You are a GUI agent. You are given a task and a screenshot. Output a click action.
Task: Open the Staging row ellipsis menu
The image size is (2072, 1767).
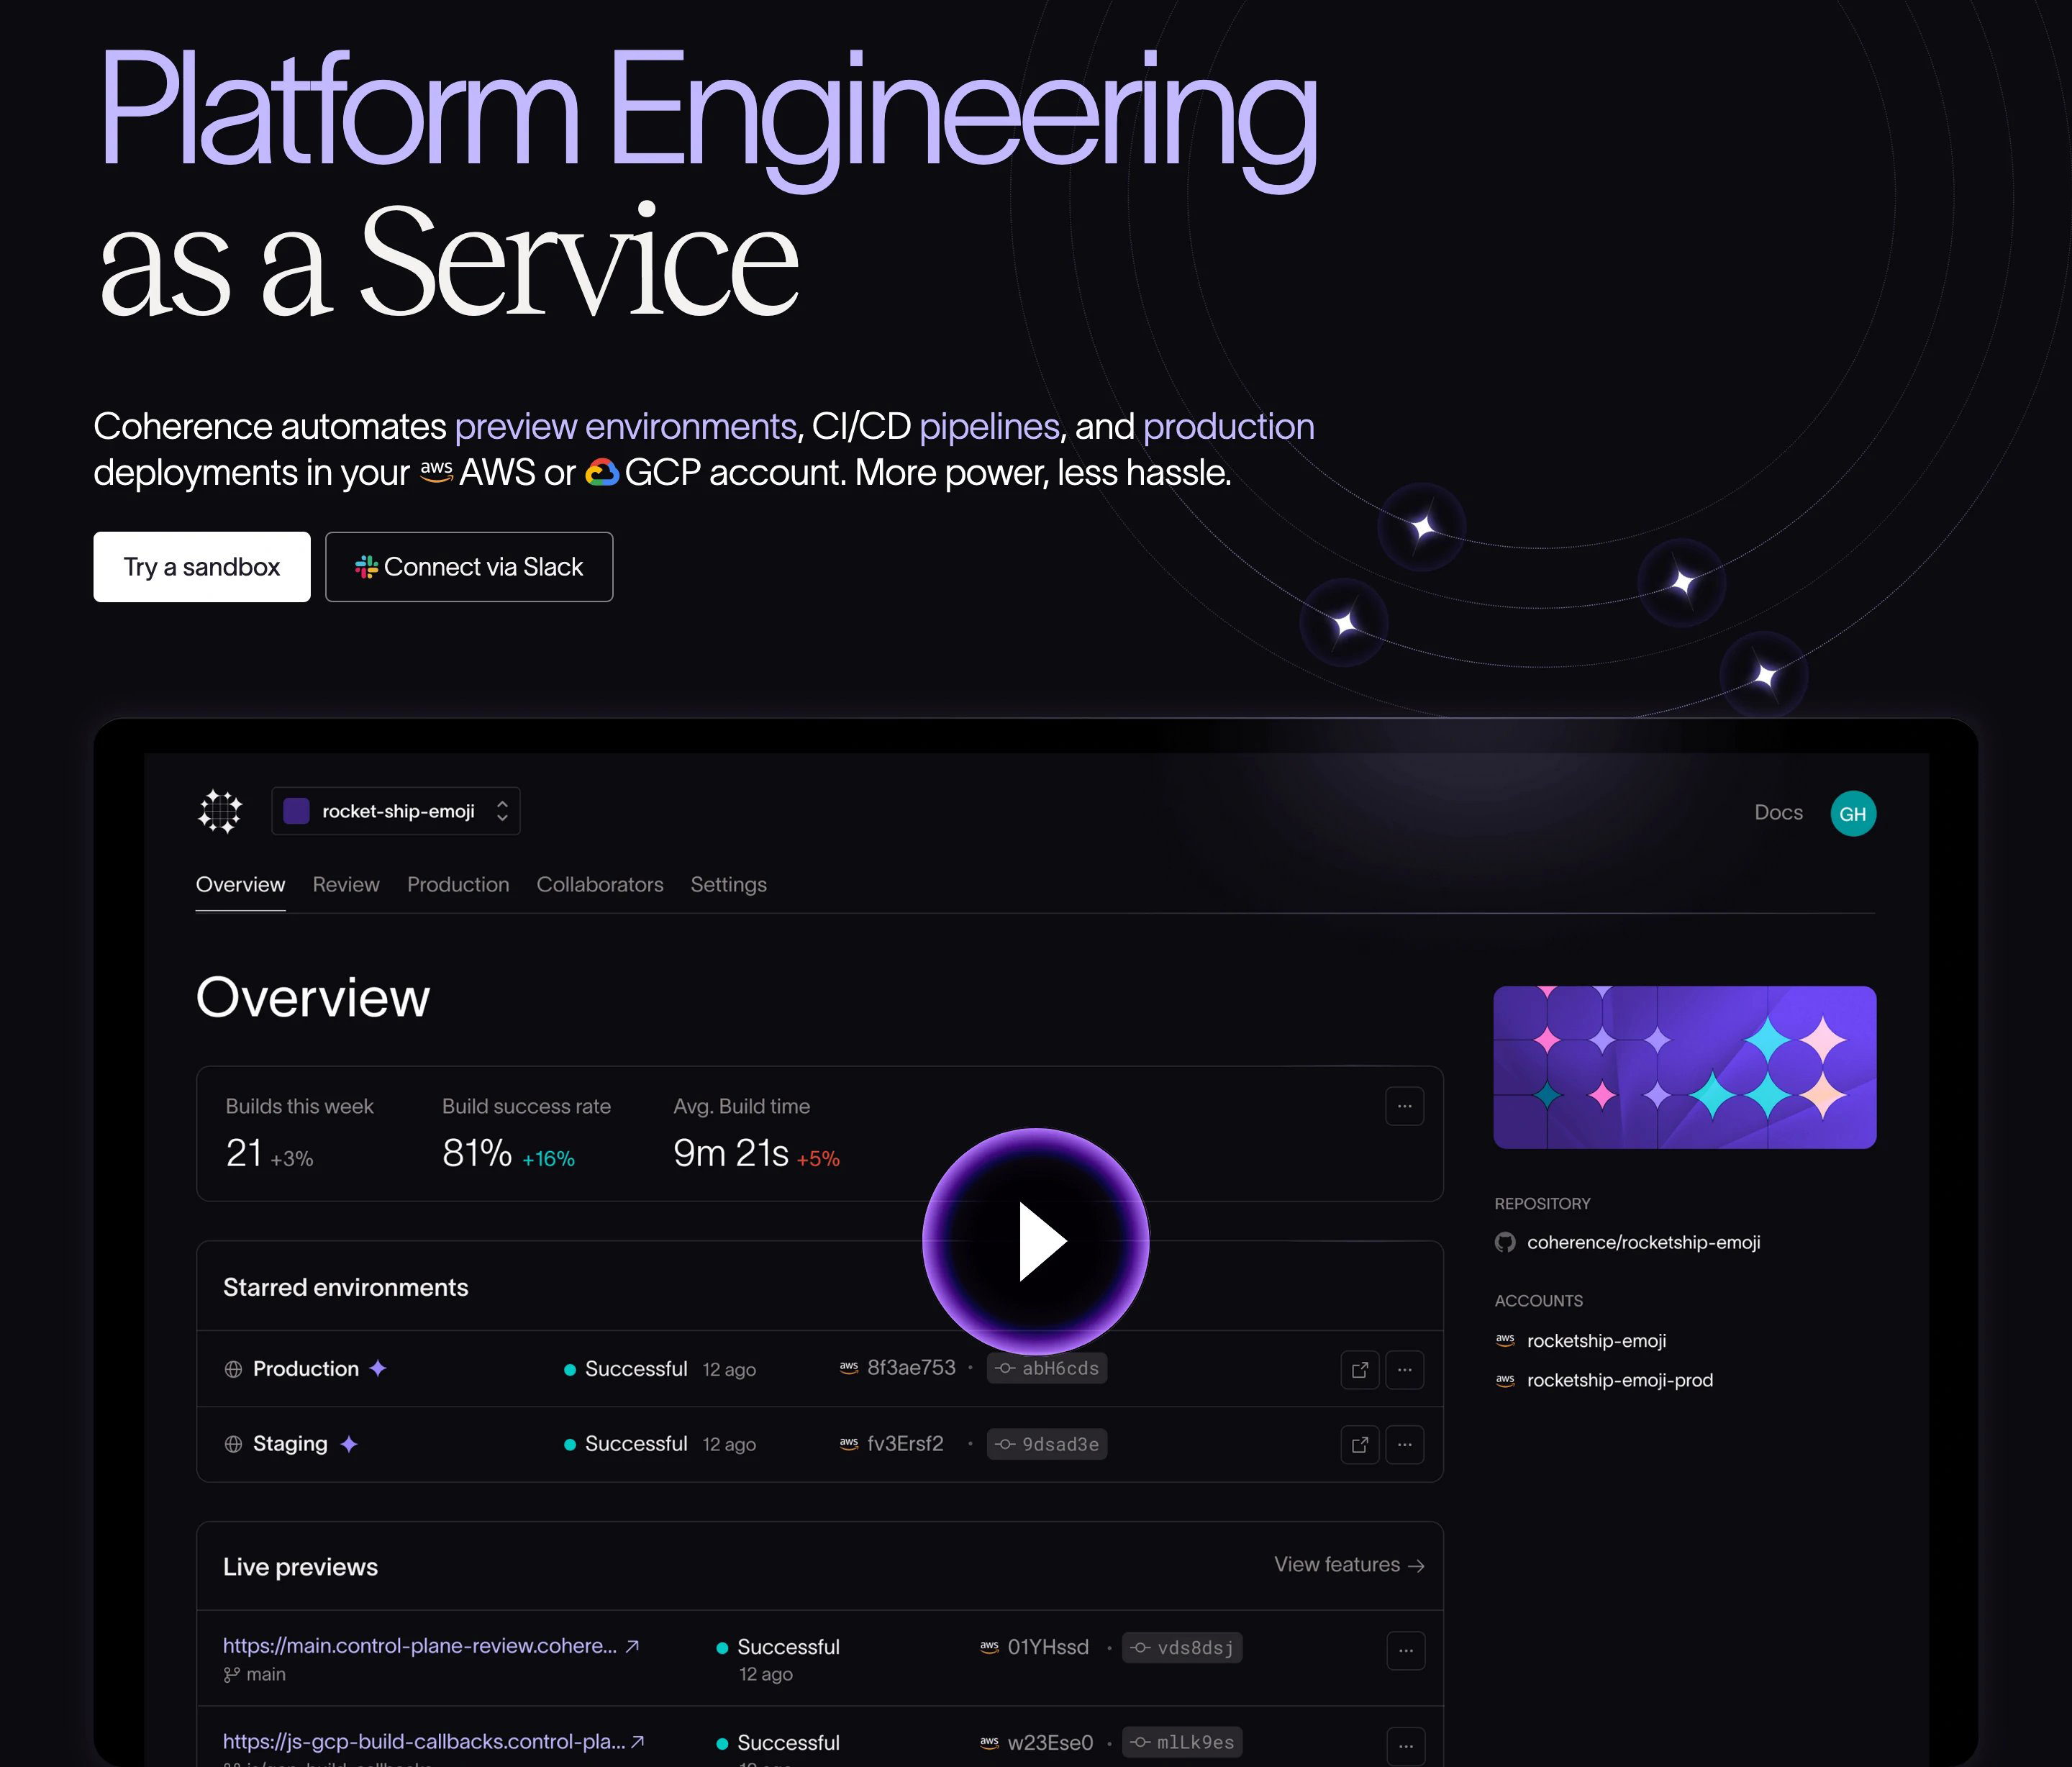[1404, 1444]
